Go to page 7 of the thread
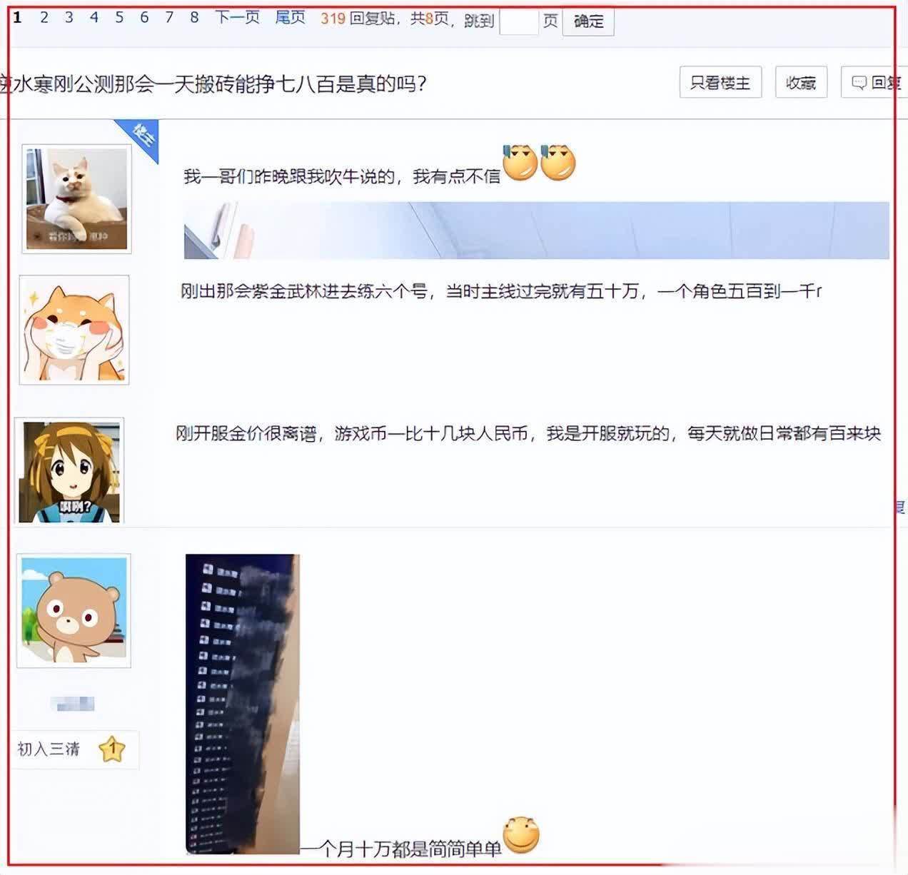Screen dimensions: 908x875 pyautogui.click(x=169, y=18)
